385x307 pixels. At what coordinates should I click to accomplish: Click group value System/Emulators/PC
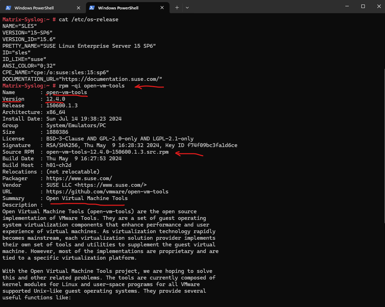coord(76,125)
